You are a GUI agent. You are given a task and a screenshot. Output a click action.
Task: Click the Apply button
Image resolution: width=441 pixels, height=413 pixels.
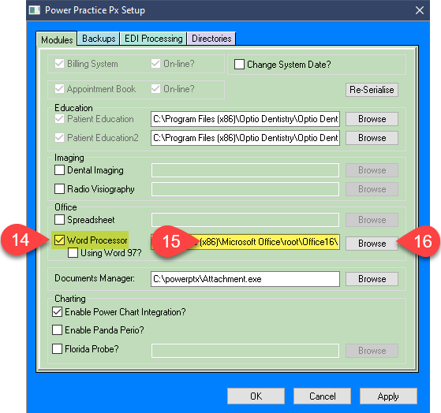(x=388, y=396)
